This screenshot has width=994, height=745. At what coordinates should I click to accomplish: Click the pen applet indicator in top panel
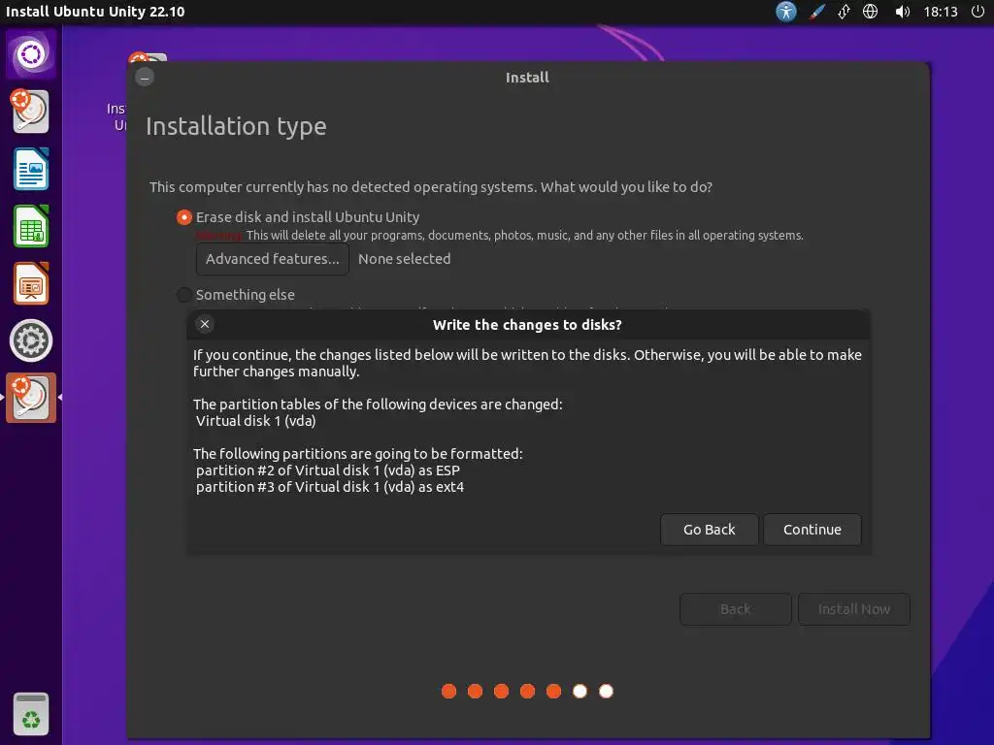coord(816,12)
